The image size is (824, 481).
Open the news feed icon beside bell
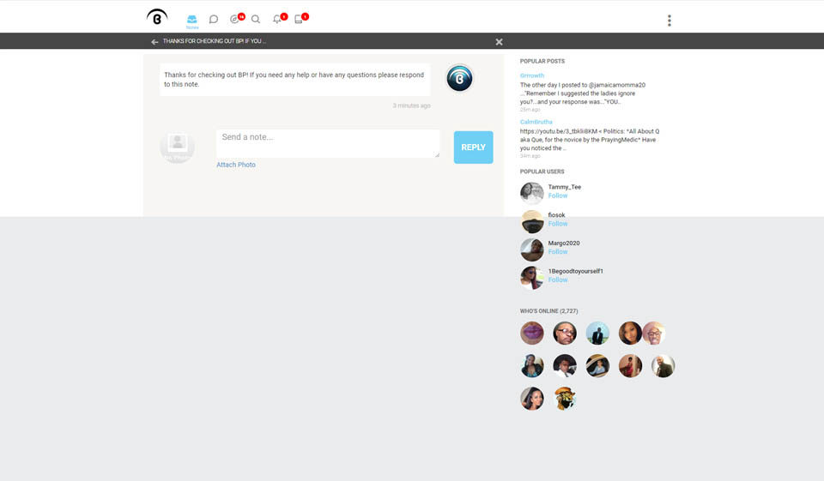click(299, 20)
